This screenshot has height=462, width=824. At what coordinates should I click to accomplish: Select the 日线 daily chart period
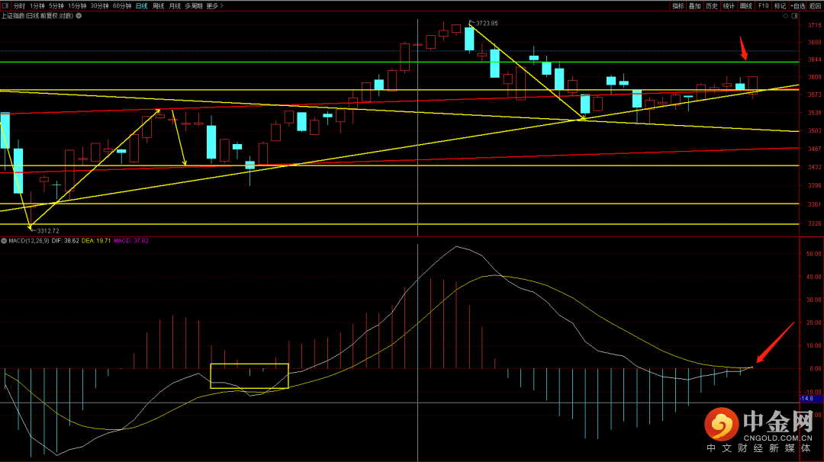pyautogui.click(x=141, y=5)
